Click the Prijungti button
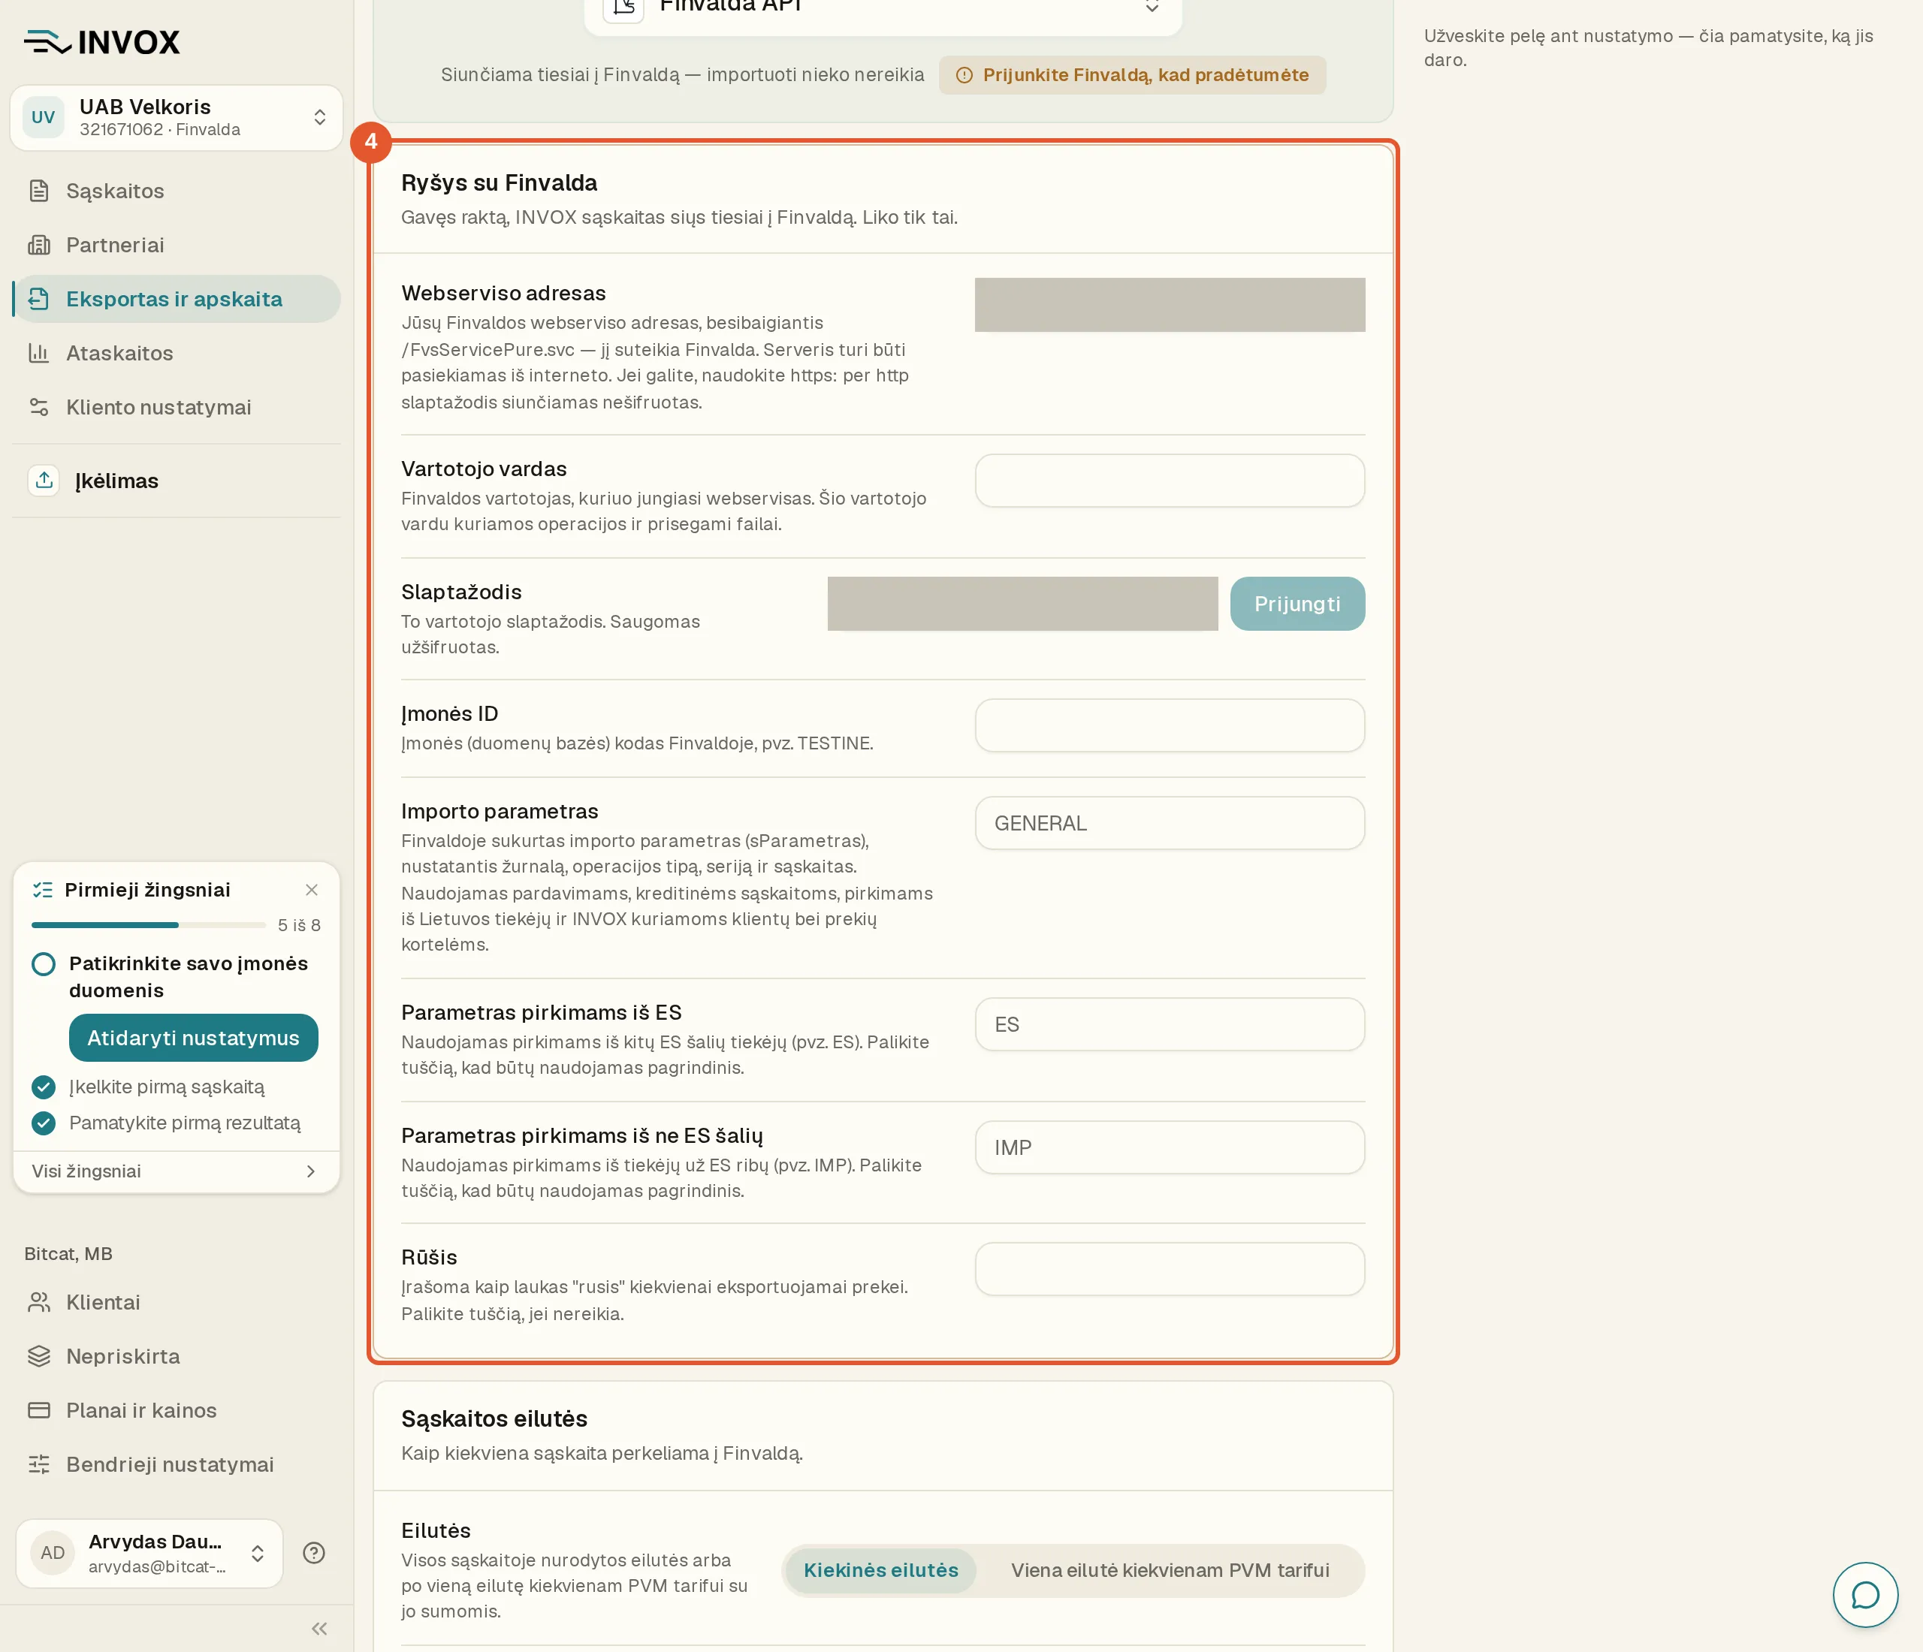The height and width of the screenshot is (1652, 1923). pos(1297,604)
